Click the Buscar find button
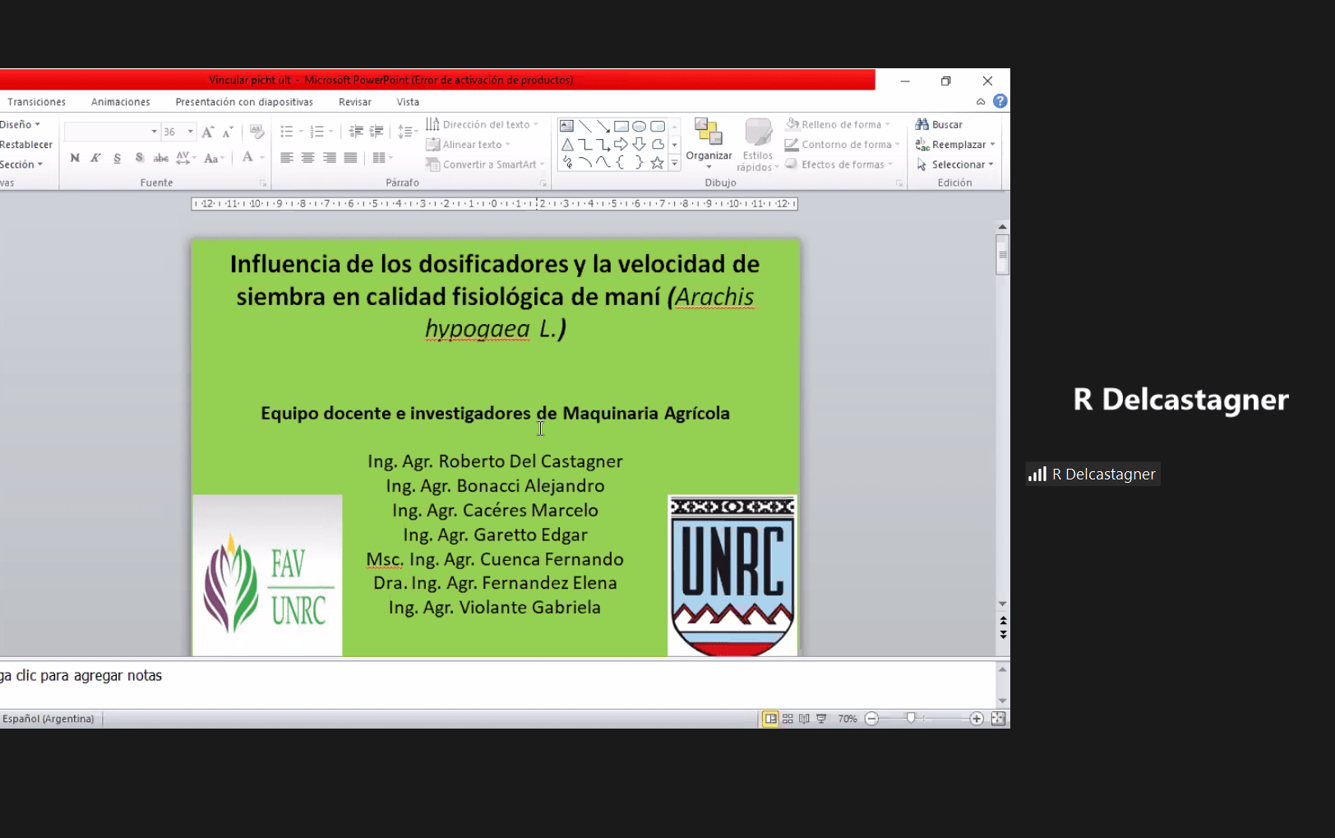This screenshot has width=1335, height=838. pyautogui.click(x=939, y=124)
